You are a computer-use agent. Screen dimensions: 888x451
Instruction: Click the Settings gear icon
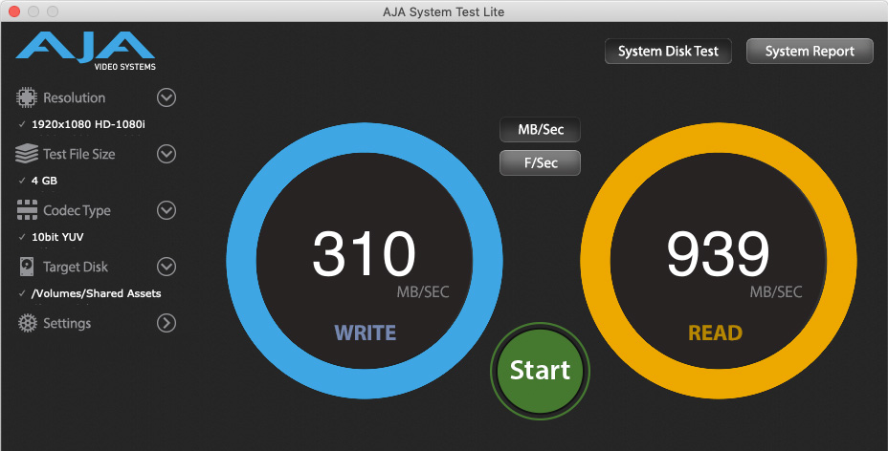27,323
